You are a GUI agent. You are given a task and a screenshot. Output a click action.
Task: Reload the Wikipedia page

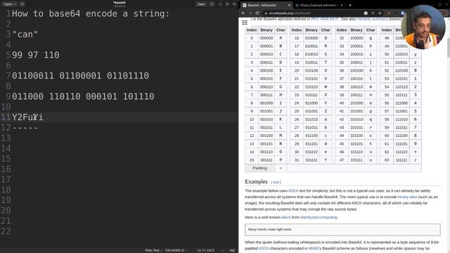tap(257, 13)
